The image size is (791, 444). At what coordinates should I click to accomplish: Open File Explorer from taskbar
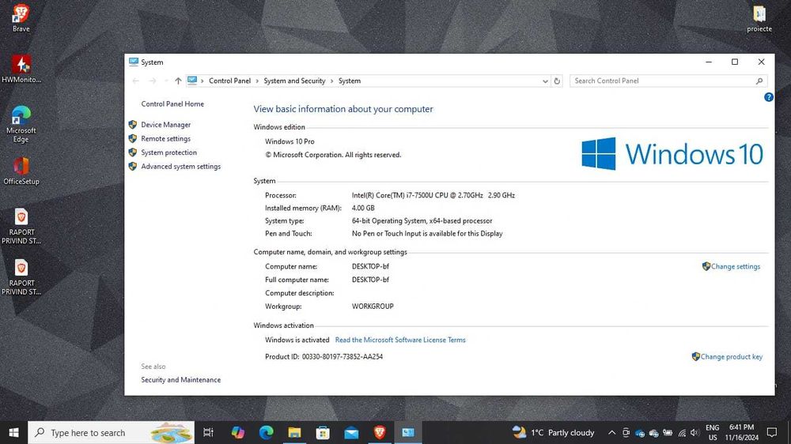pos(294,432)
